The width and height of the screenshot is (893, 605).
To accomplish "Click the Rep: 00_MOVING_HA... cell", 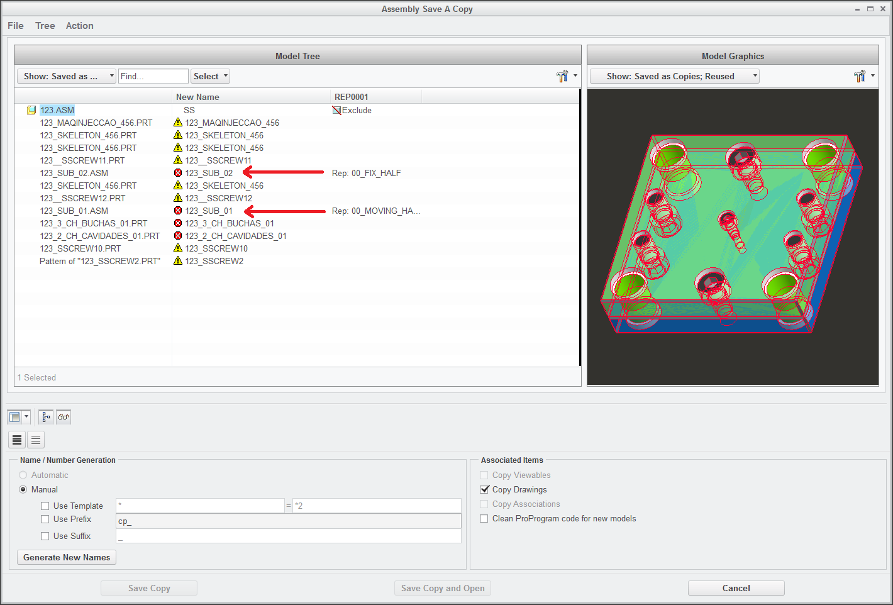I will point(376,211).
